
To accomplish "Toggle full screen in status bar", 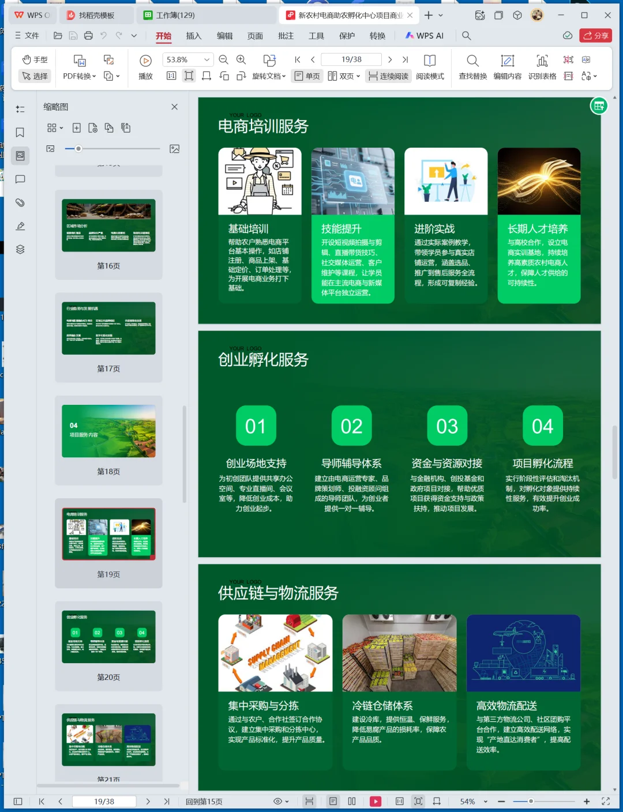I will coord(606,801).
